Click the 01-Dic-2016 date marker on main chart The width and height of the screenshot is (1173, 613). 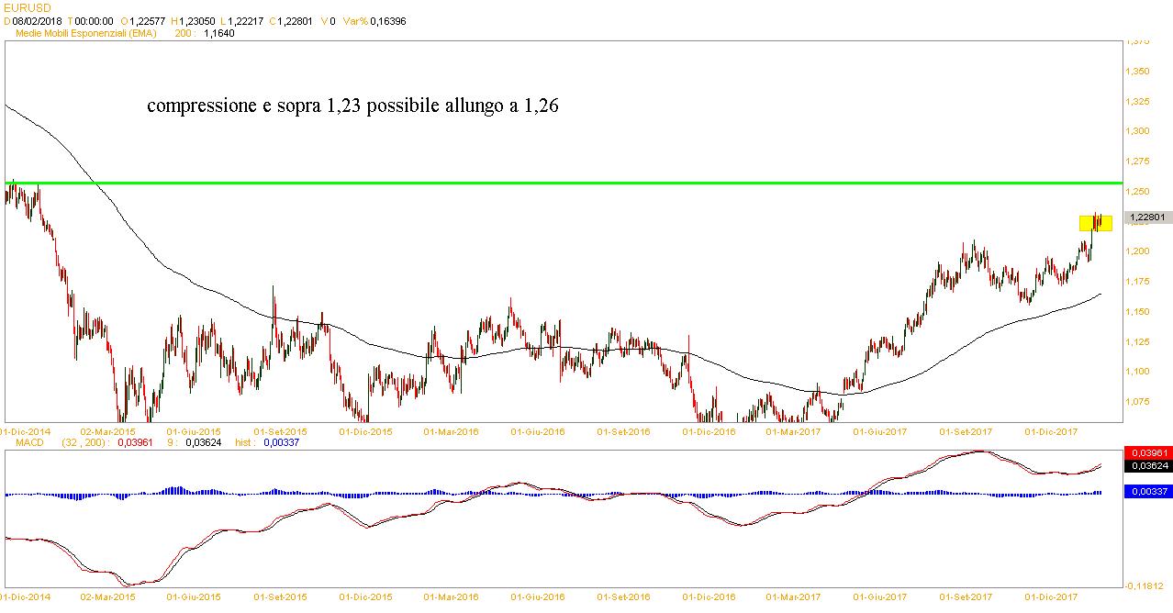click(x=709, y=430)
